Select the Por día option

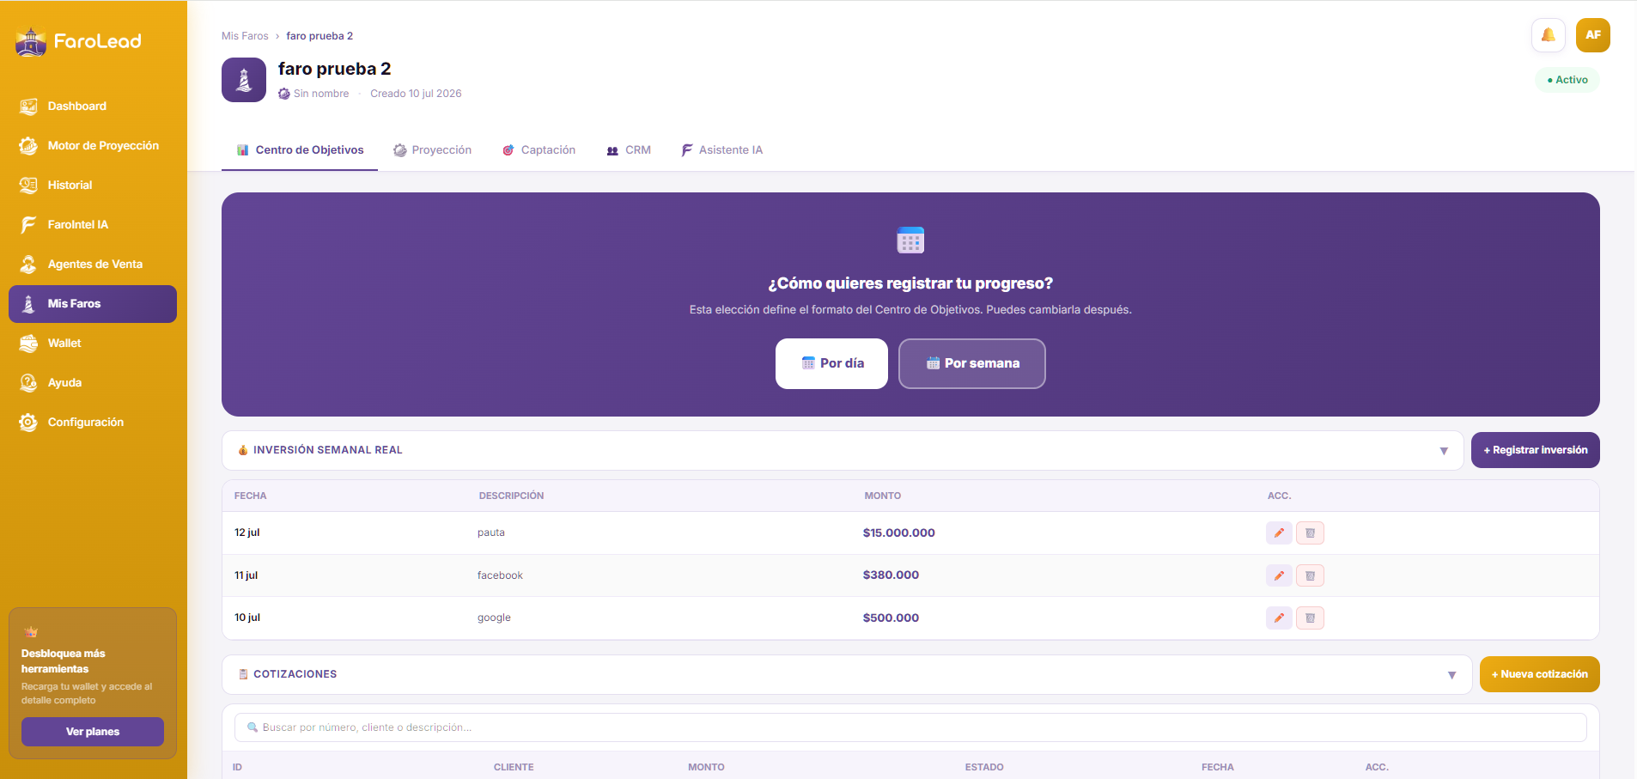click(831, 363)
